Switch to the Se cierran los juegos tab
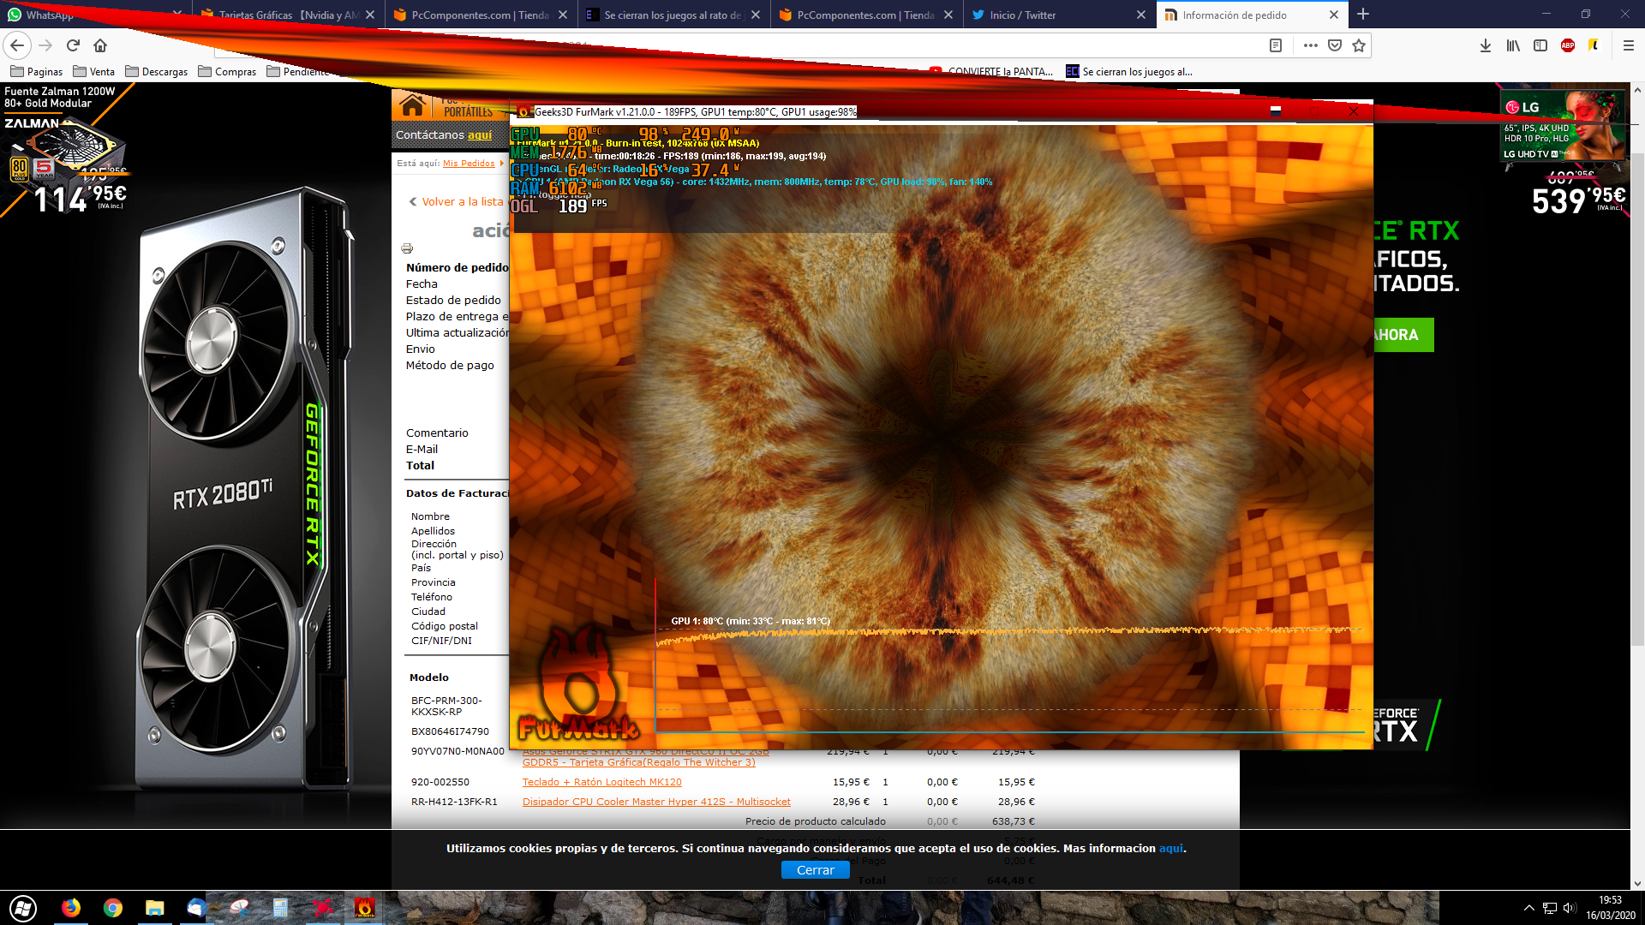 [x=673, y=15]
